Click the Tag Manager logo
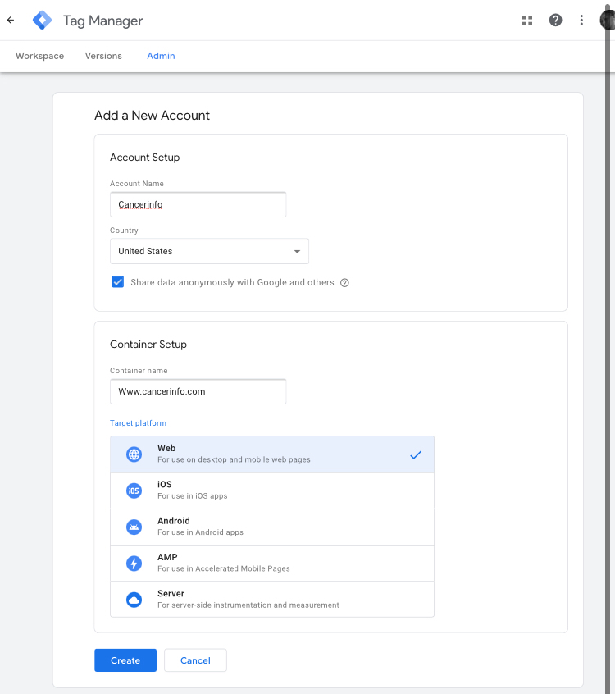The width and height of the screenshot is (615, 694). coord(42,21)
